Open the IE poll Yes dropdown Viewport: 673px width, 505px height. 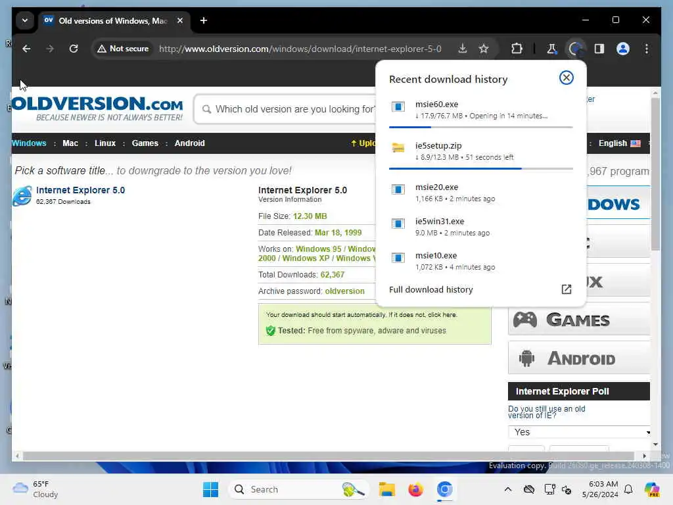[580, 432]
